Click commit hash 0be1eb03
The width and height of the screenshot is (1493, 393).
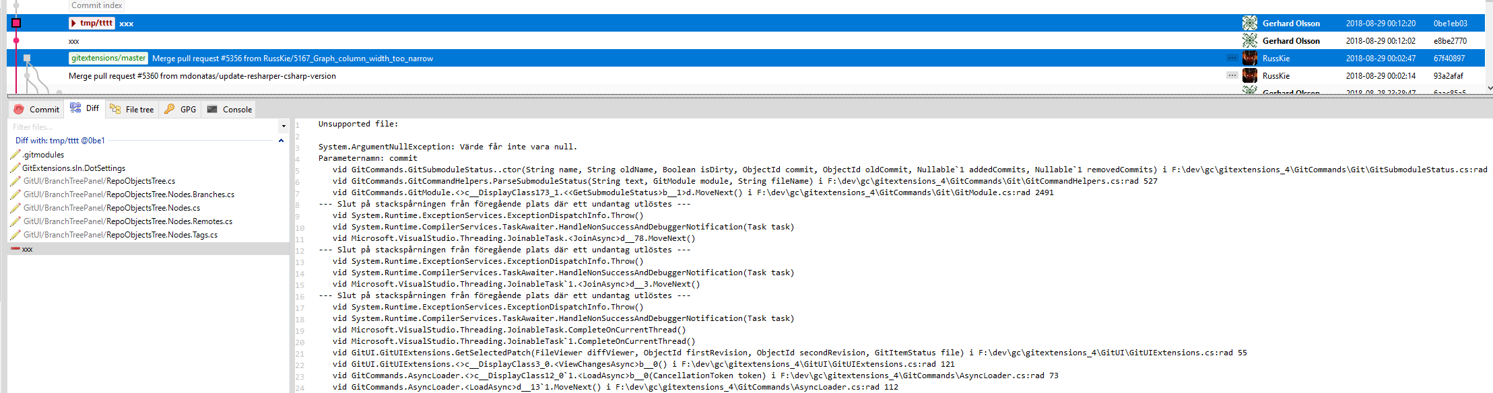pos(1451,24)
